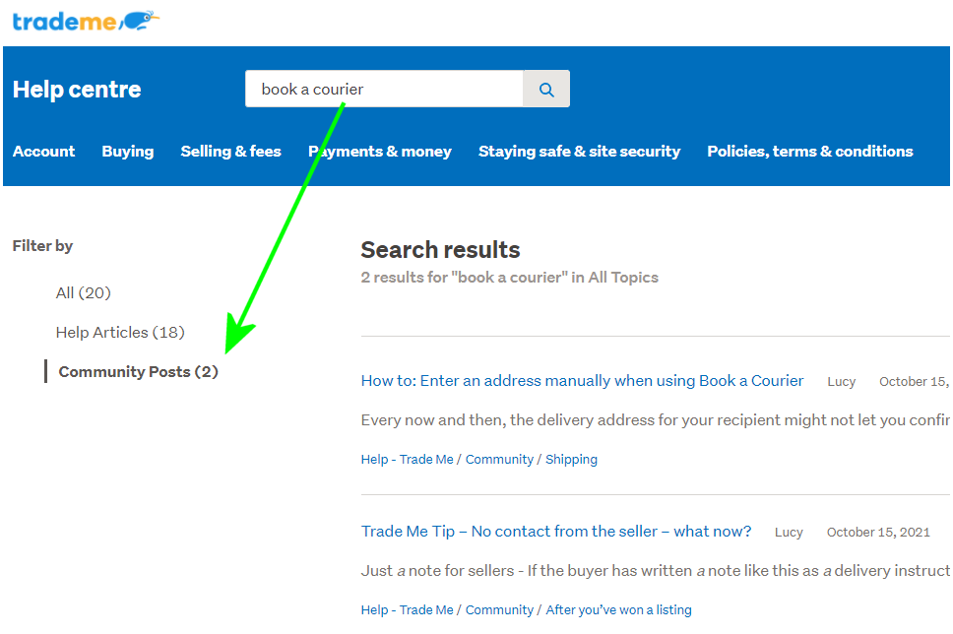Open Policies, terms & conditions
The width and height of the screenshot is (953, 634).
(809, 152)
